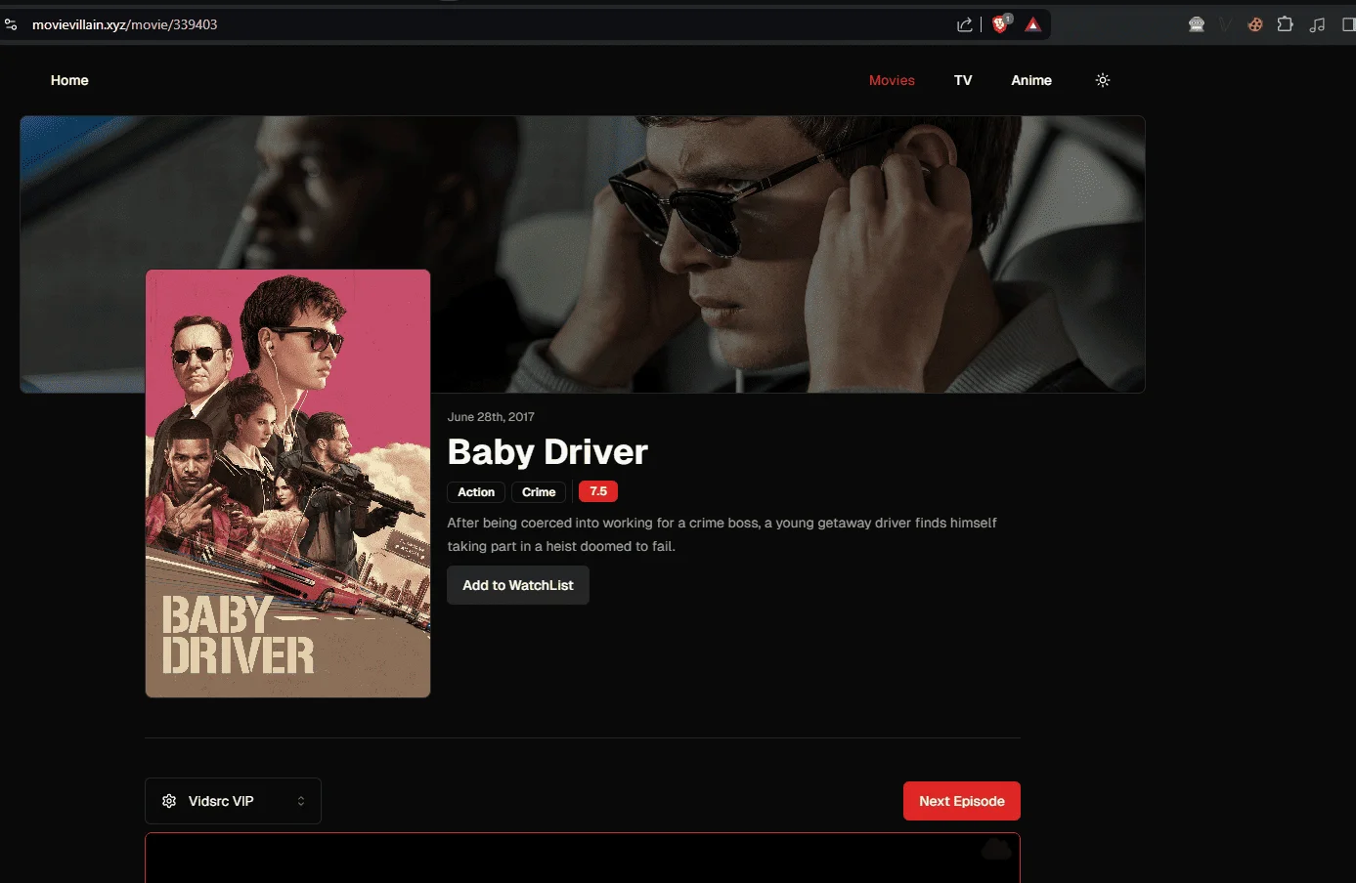
Task: Click the robot-face extension icon
Action: 1197,24
